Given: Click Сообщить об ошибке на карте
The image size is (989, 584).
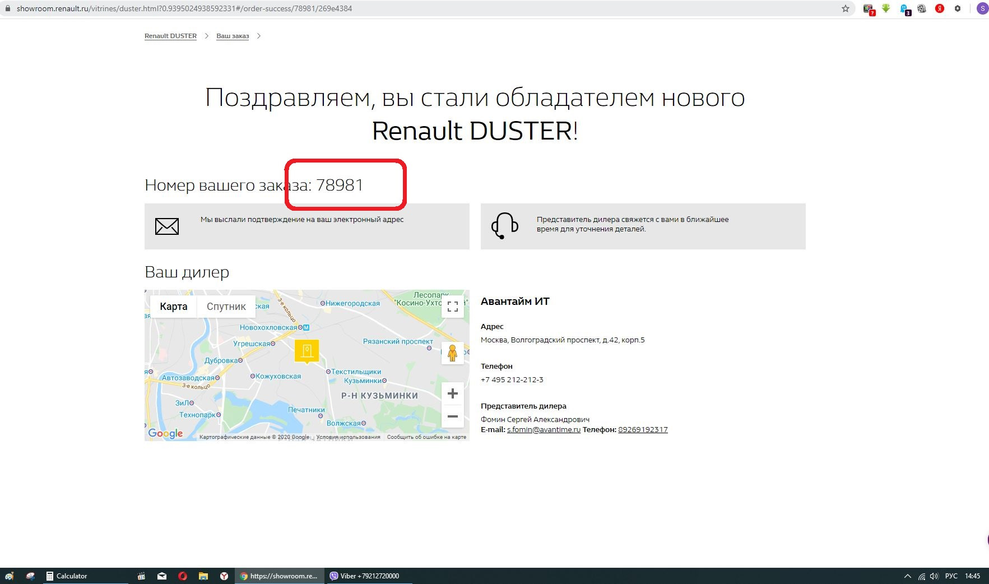Looking at the screenshot, I should click(x=426, y=437).
